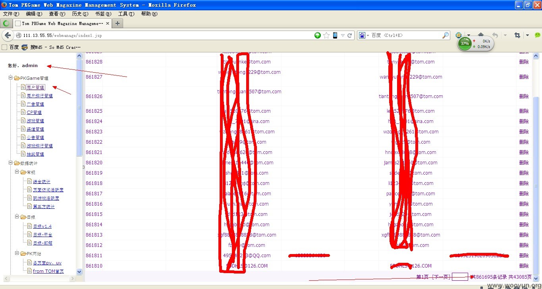542x289 pixels.
Task: Click the page icon beside 综合统计
Action: click(x=29, y=181)
